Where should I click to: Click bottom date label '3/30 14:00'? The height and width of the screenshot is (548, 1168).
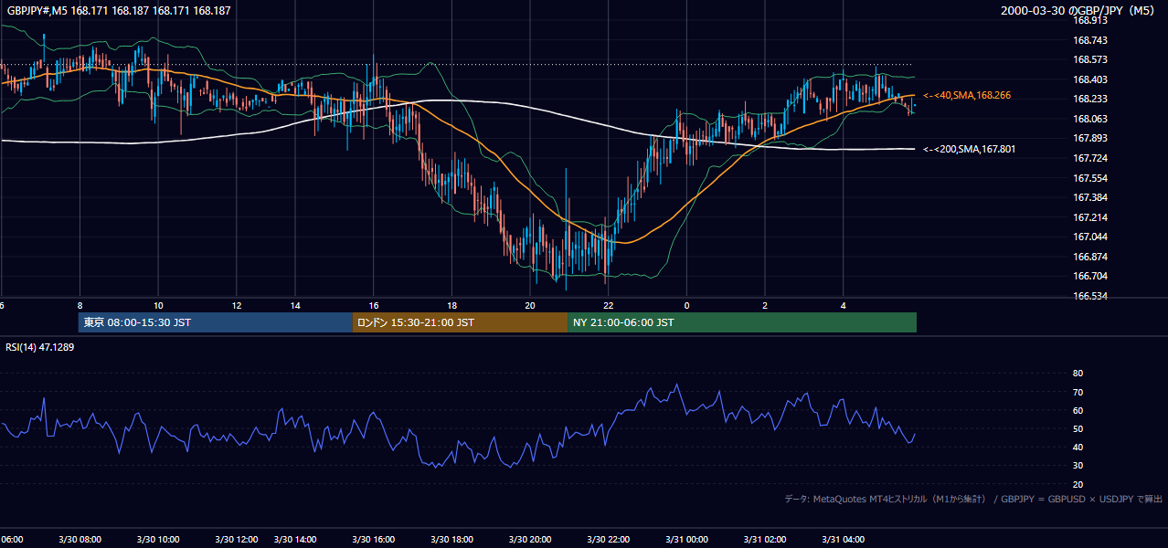(296, 540)
